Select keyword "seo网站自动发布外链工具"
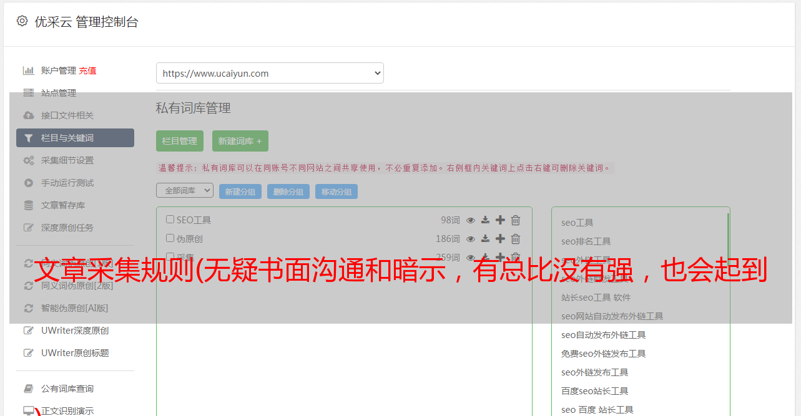Viewport: 801px width, 416px height. [x=612, y=316]
